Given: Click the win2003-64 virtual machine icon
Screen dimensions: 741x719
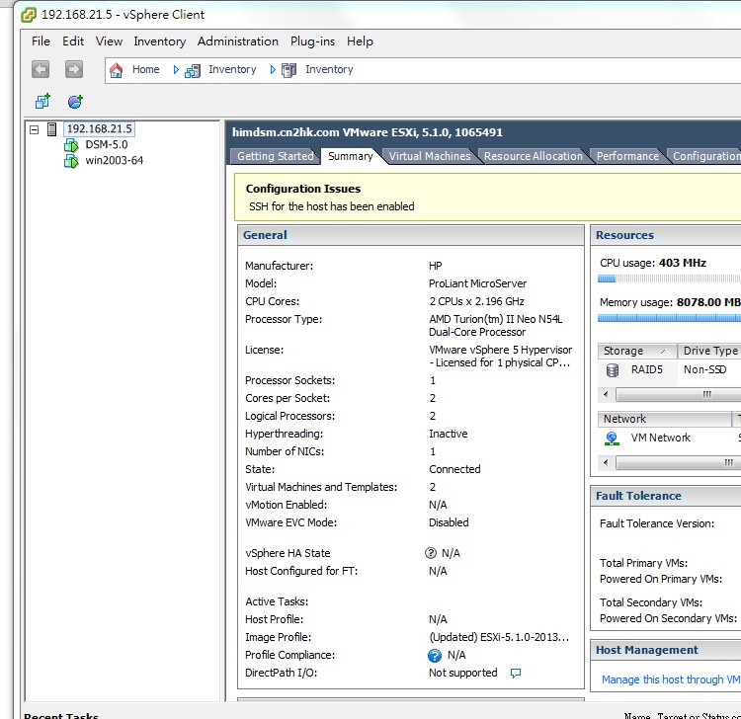Looking at the screenshot, I should click(x=71, y=161).
